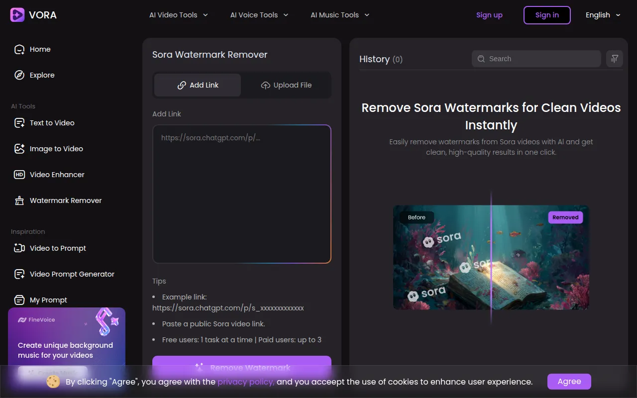The height and width of the screenshot is (398, 637).
Task: Switch to the Add Link tab
Action: (x=198, y=85)
